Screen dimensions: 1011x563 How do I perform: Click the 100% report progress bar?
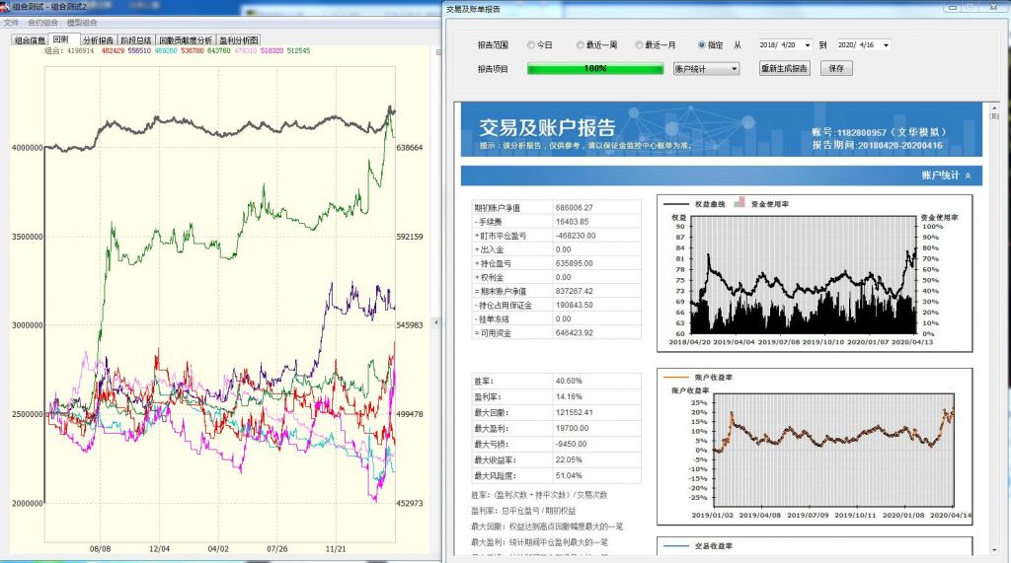(595, 69)
